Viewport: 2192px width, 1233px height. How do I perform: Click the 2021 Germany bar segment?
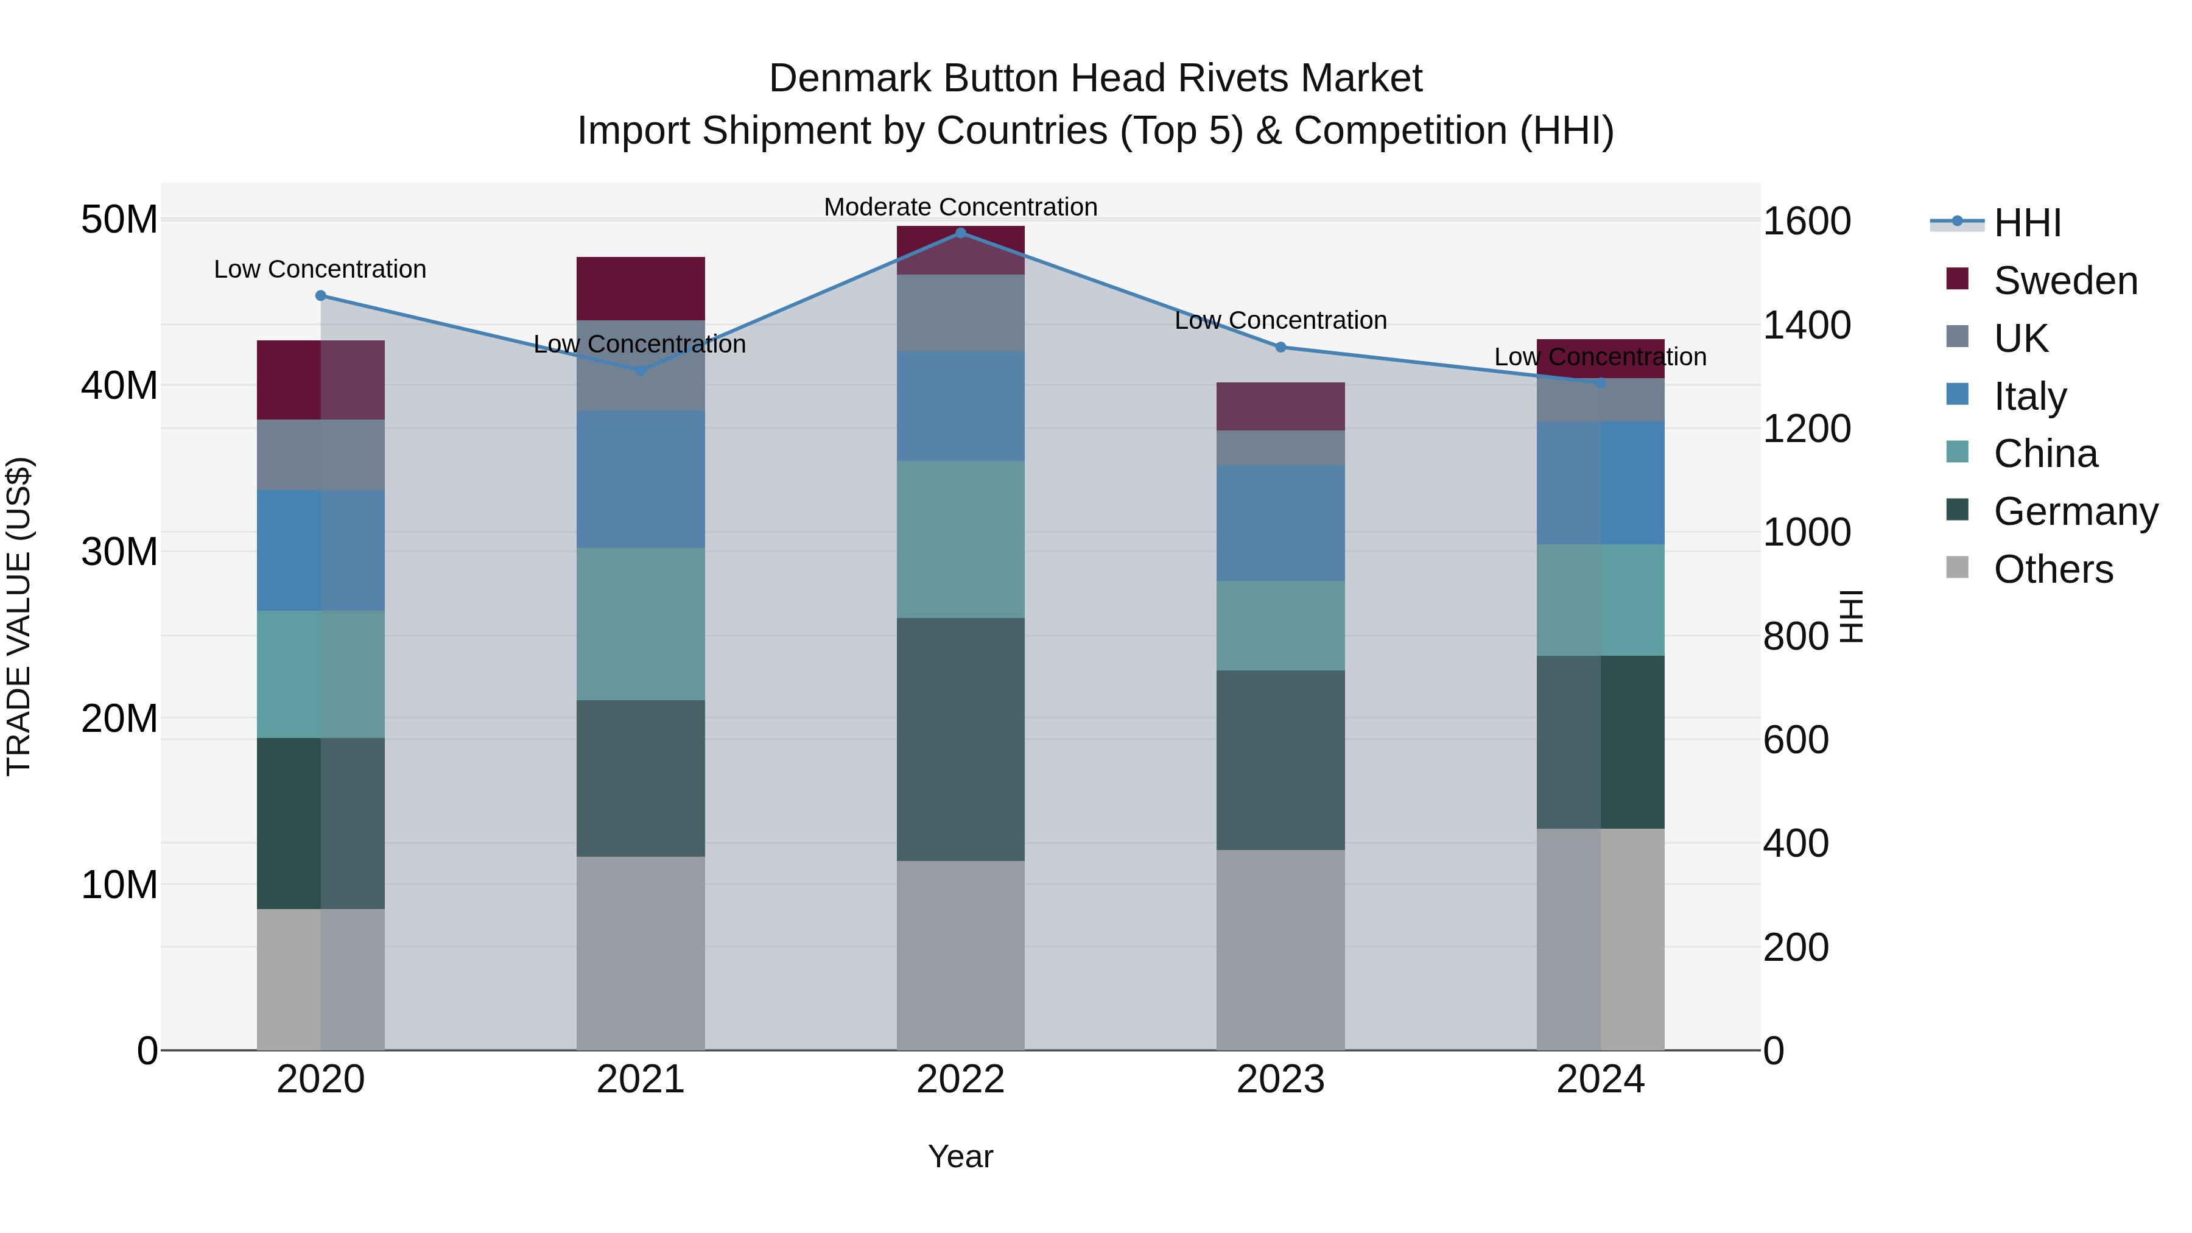click(641, 779)
